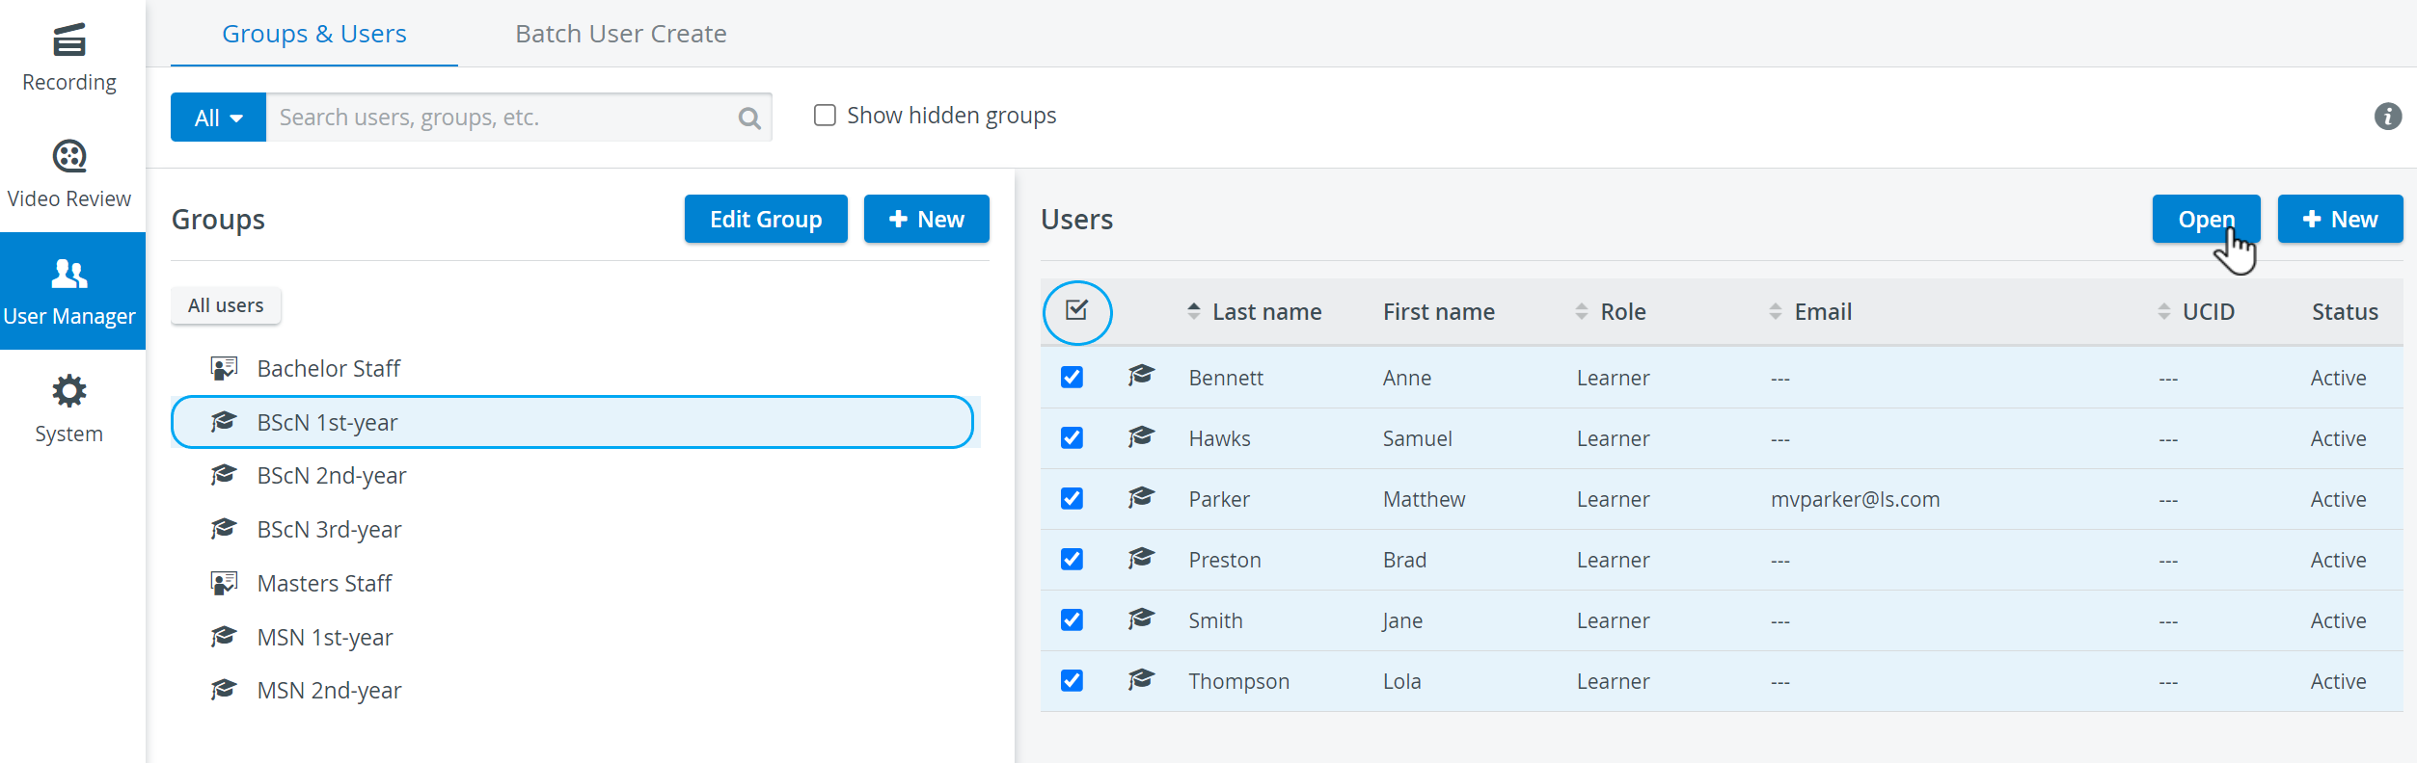This screenshot has height=763, width=2417.
Task: Open the Recording section icon
Action: [69, 40]
